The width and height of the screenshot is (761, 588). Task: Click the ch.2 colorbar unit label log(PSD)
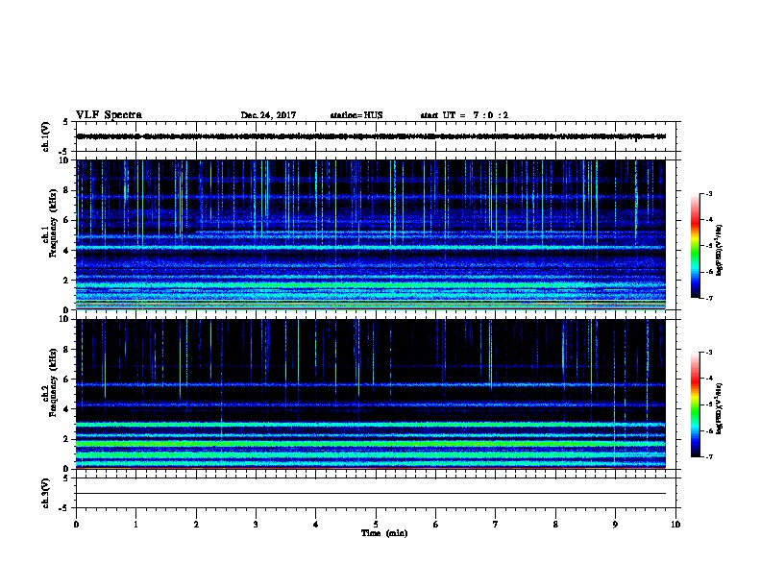(719, 408)
